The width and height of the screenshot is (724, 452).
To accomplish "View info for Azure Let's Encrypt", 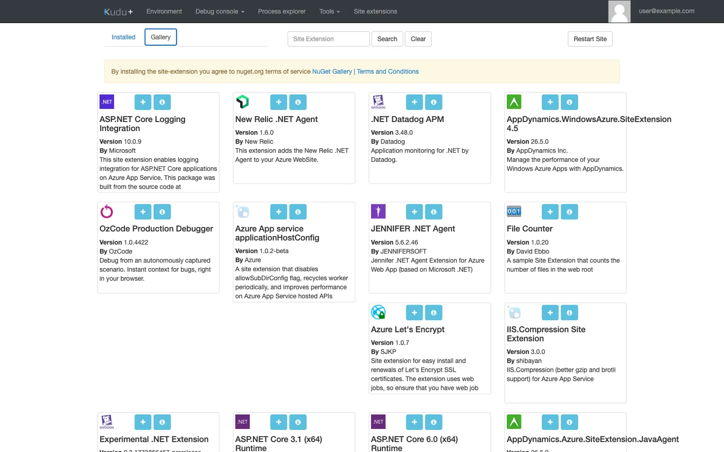I will 433,312.
